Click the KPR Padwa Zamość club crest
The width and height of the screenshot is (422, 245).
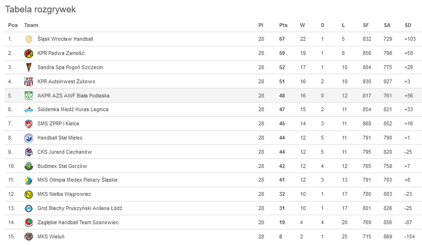(x=29, y=54)
